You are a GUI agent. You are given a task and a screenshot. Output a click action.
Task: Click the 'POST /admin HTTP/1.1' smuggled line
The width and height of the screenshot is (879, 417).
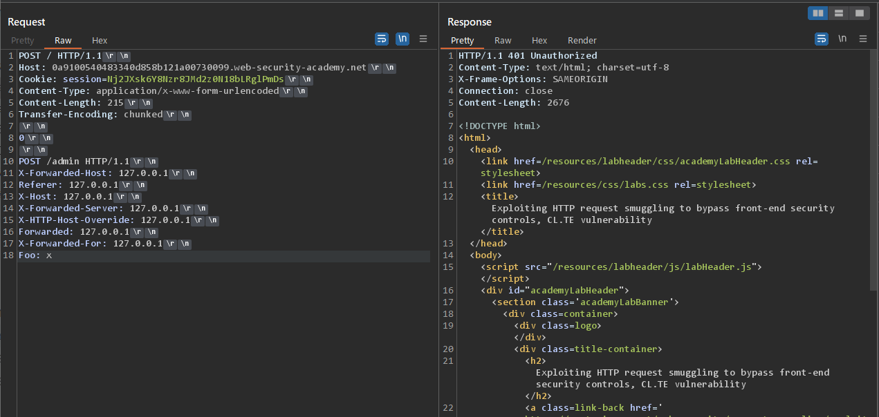tap(88, 162)
